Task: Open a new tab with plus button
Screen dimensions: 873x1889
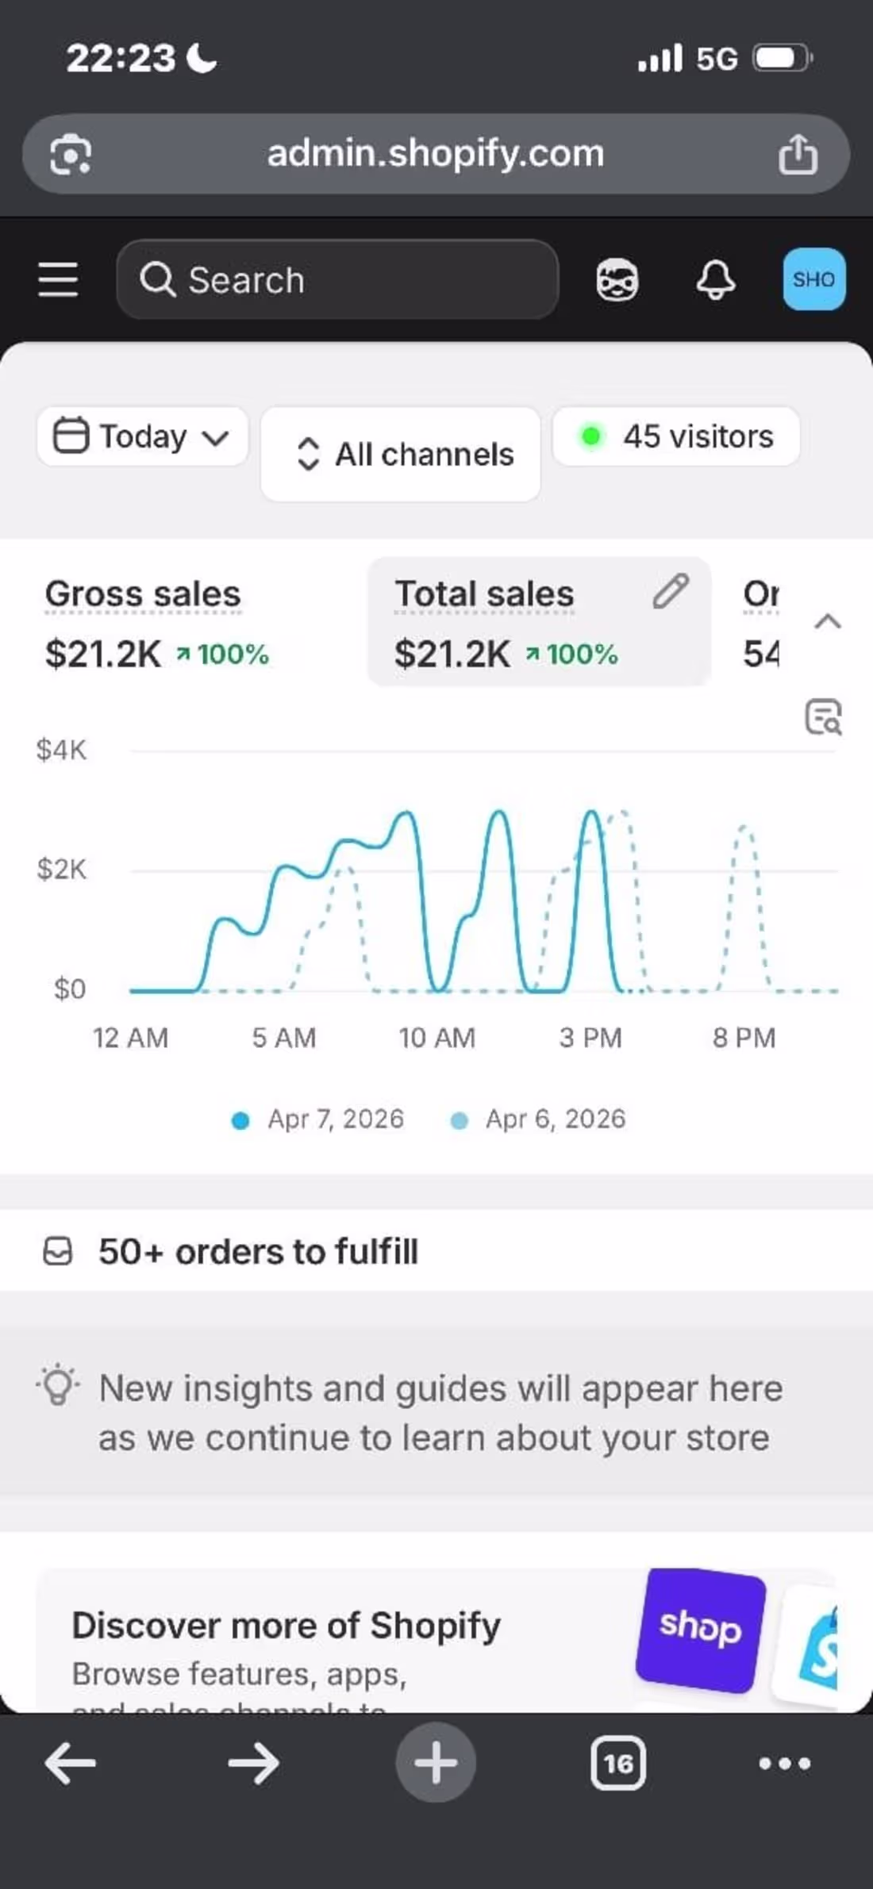Action: coord(436,1763)
